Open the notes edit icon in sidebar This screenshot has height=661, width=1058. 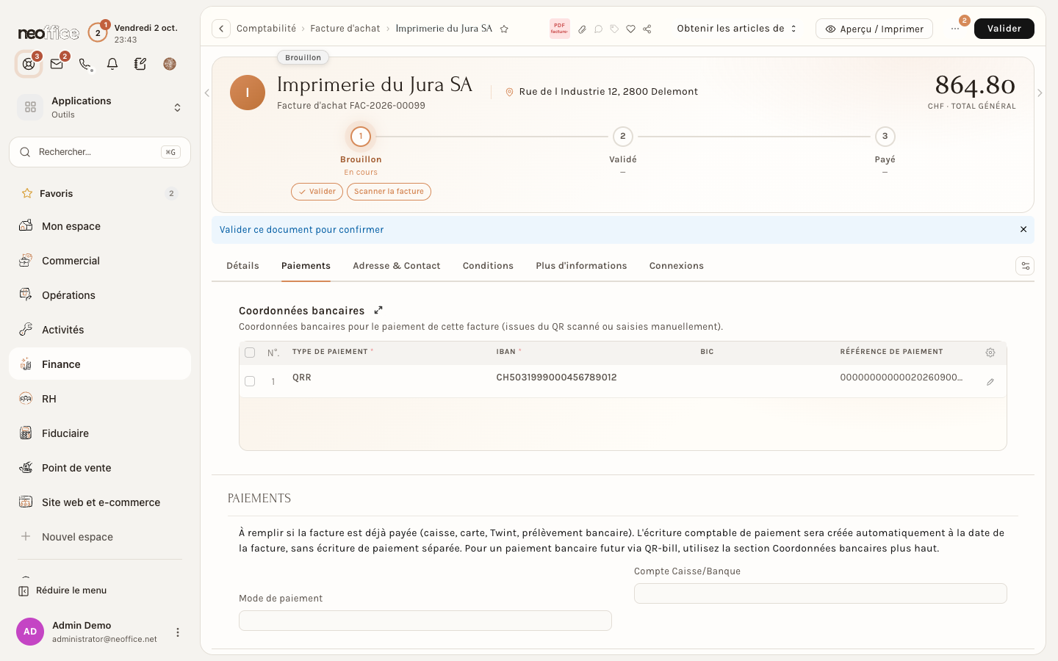click(x=140, y=64)
